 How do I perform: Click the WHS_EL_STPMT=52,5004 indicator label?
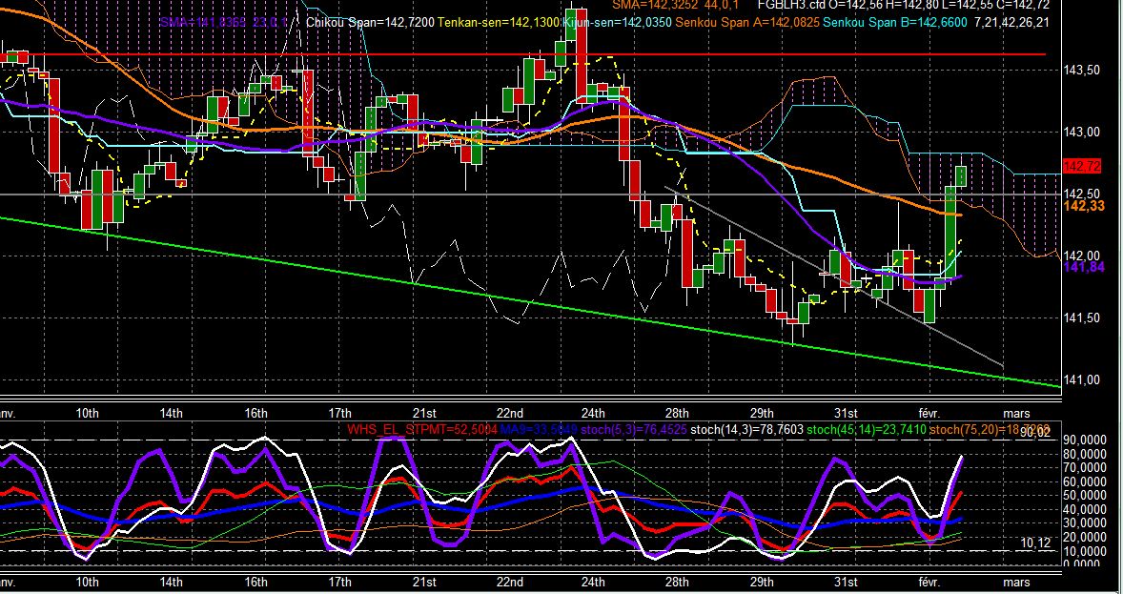click(x=422, y=430)
